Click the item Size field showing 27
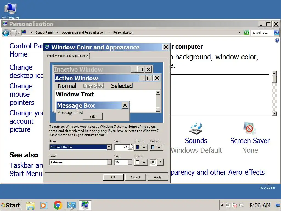The width and height of the screenshot is (281, 211). (x=121, y=147)
